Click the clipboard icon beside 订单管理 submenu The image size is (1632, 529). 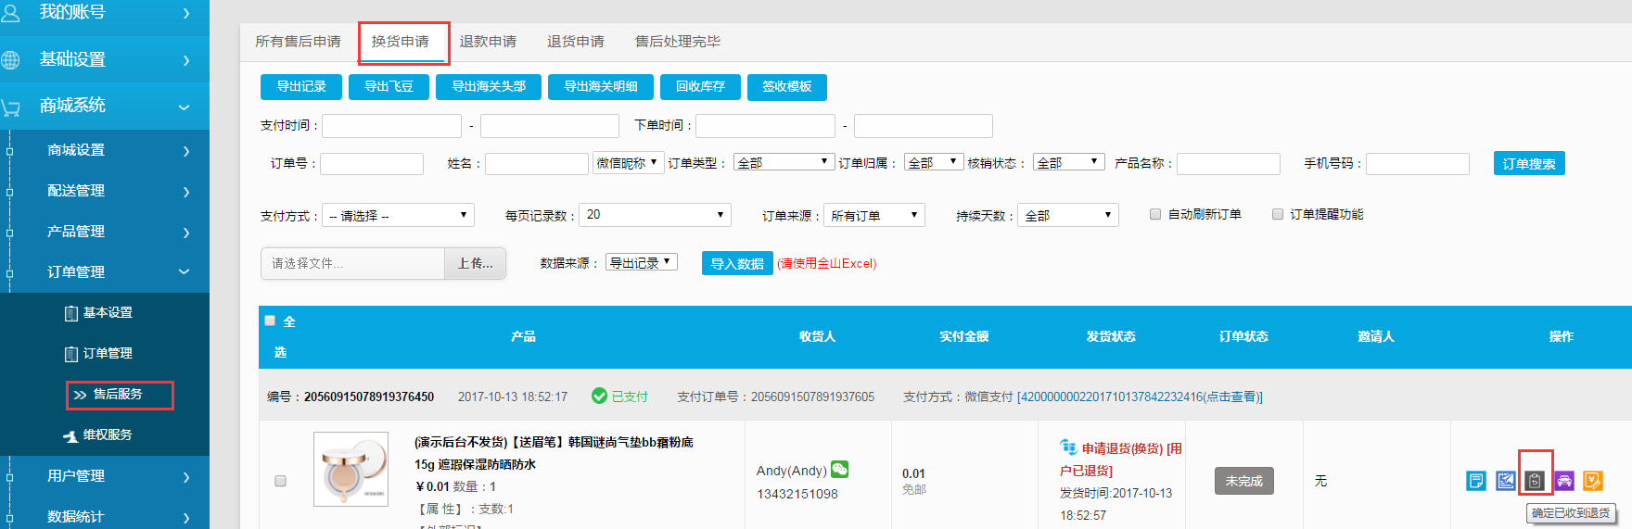pyautogui.click(x=70, y=354)
